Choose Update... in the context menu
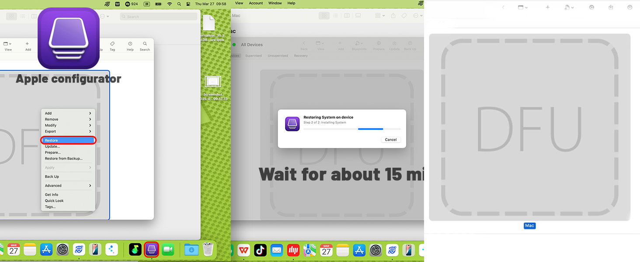The image size is (640, 262). [x=68, y=146]
